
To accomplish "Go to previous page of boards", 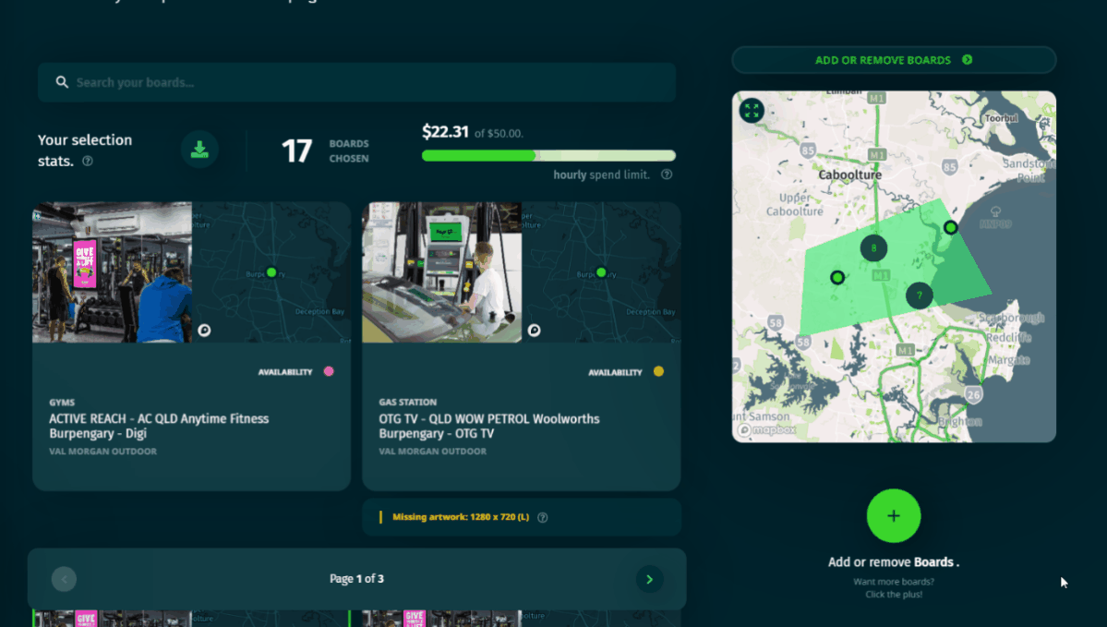I will pos(65,579).
